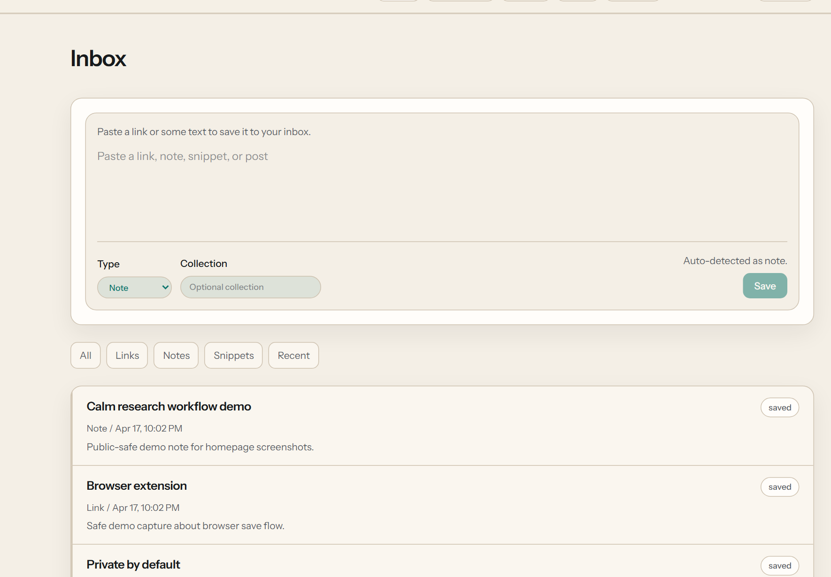The height and width of the screenshot is (577, 831).
Task: Open the Calm research workflow demo note
Action: pyautogui.click(x=169, y=406)
